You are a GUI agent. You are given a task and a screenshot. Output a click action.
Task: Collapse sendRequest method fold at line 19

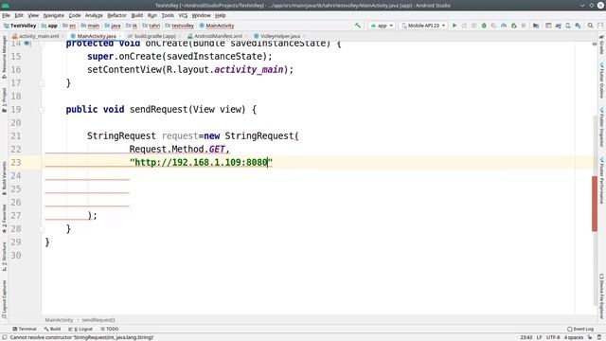tap(42, 110)
